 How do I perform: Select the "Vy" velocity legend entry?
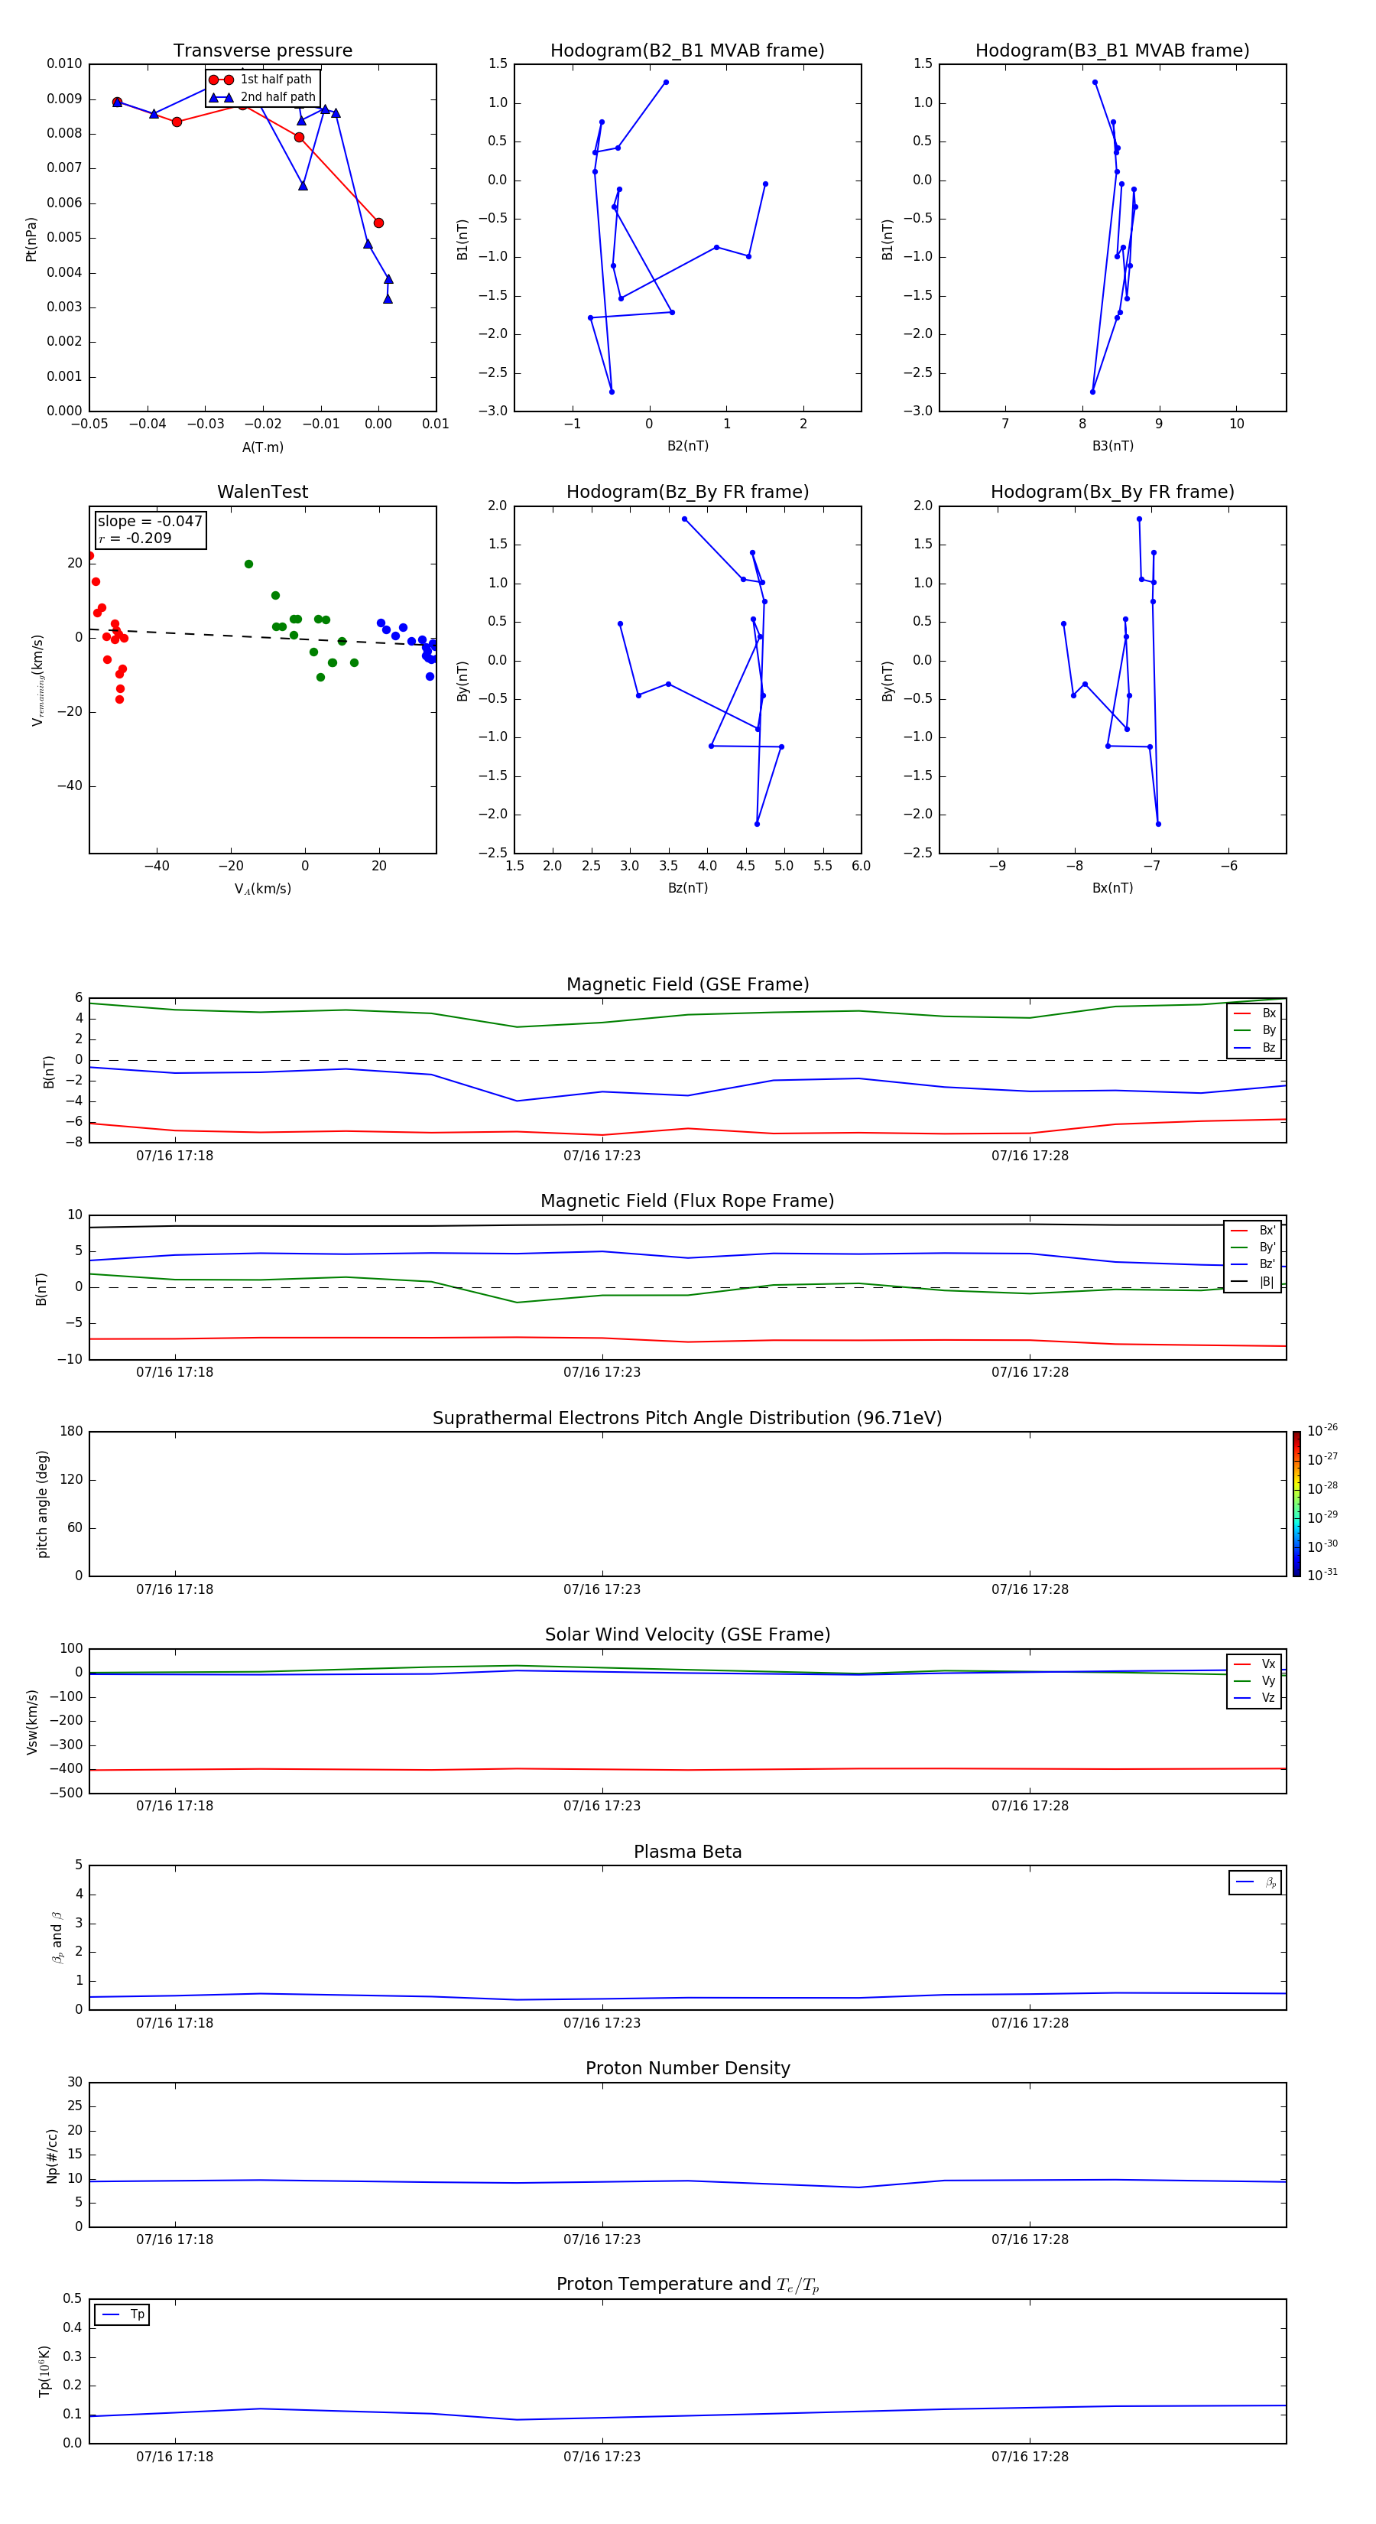pos(1254,1680)
